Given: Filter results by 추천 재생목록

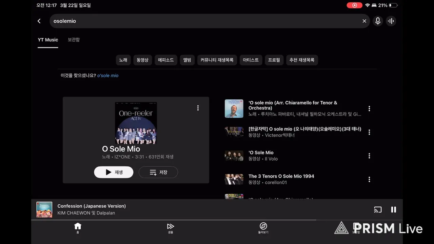Looking at the screenshot, I should [302, 60].
